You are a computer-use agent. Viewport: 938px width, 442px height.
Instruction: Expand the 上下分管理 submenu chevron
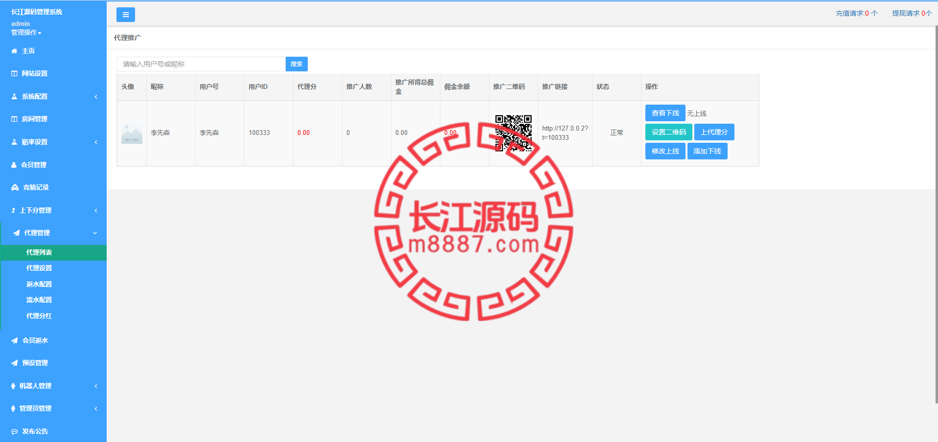(x=96, y=210)
